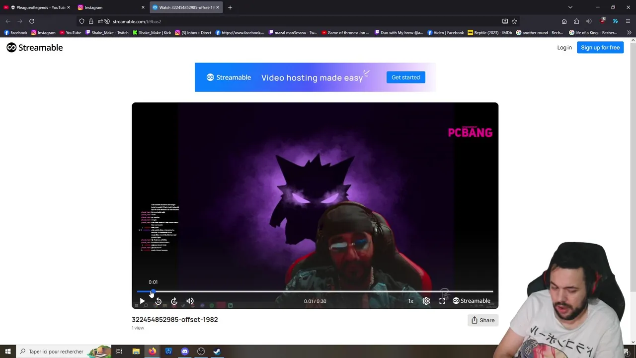This screenshot has height=358, width=636.
Task: Click Get started on the banner
Action: (x=405, y=77)
